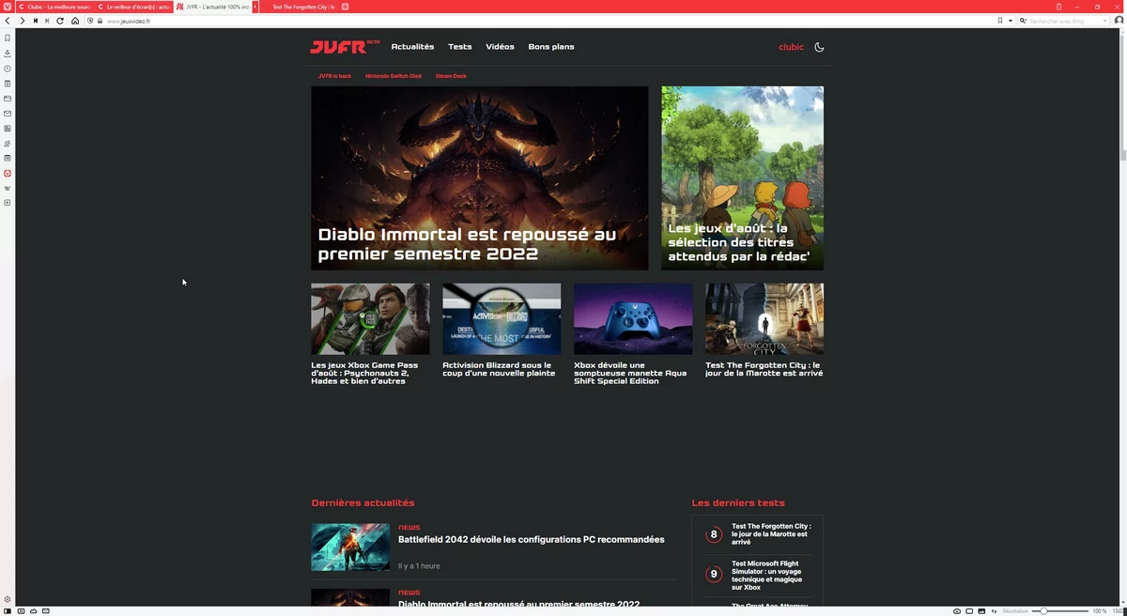Open the Battlefield 2042 news thumbnail
This screenshot has width=1127, height=616.
tap(350, 547)
